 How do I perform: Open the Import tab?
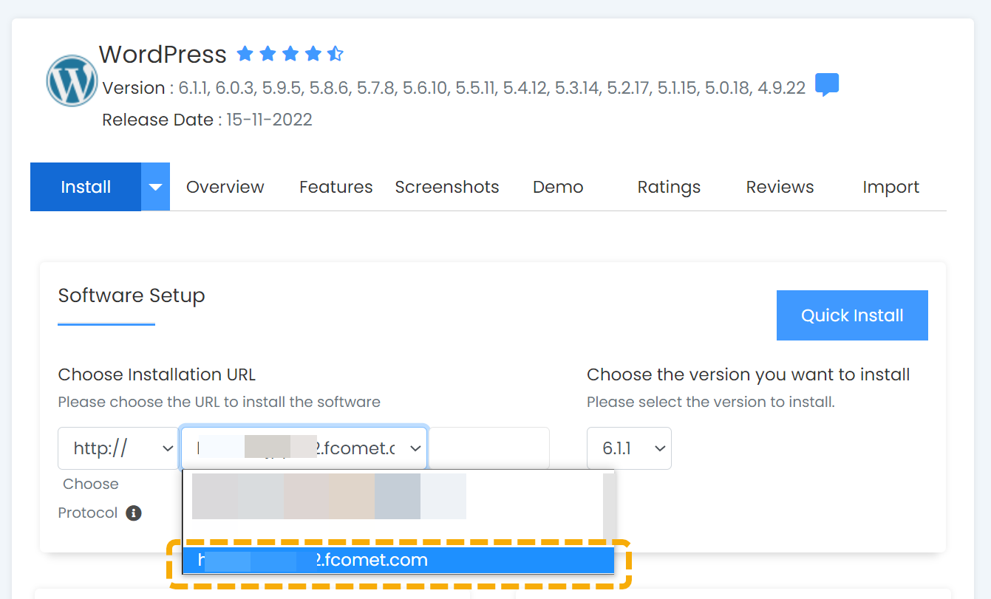click(x=890, y=187)
